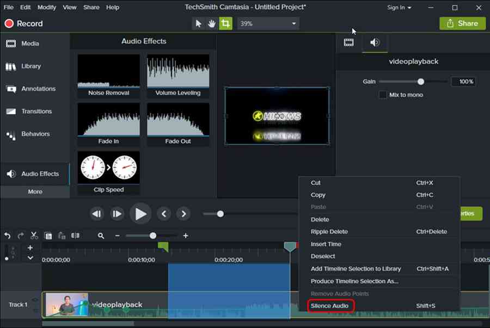Image resolution: width=490 pixels, height=328 pixels.
Task: Click the red Record button
Action: tap(23, 23)
